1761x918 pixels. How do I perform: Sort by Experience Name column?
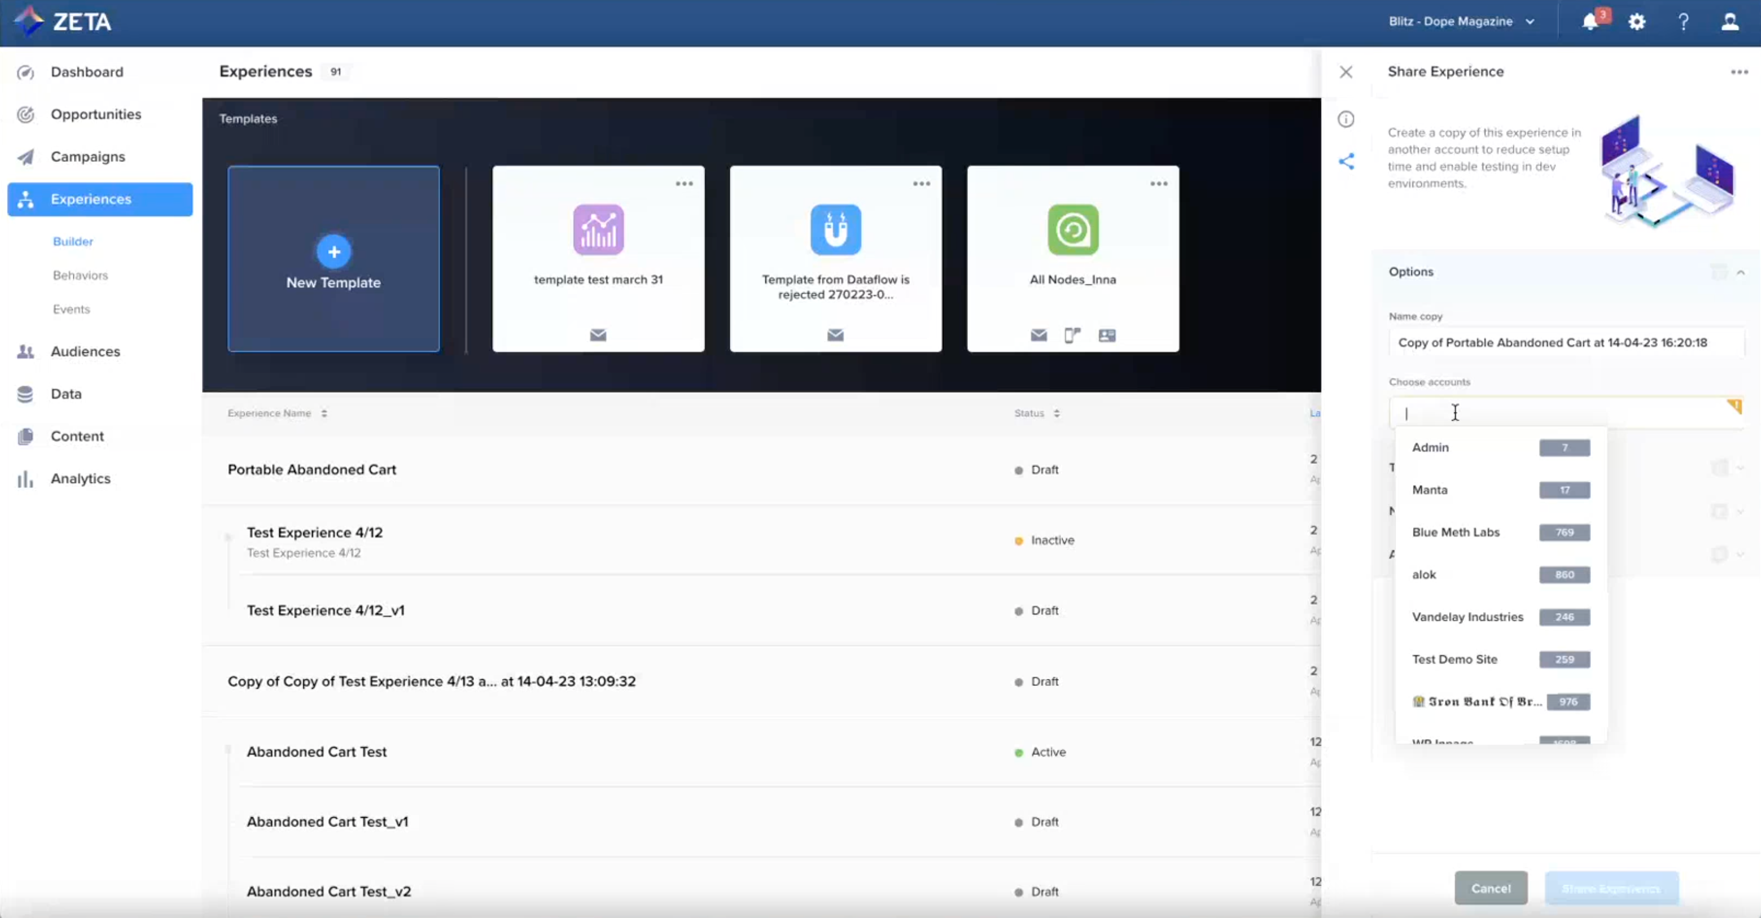tap(324, 413)
